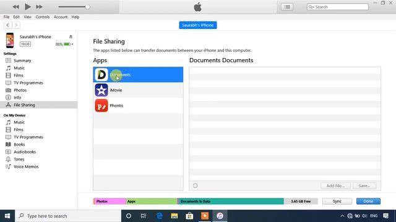
Task: Open the Edit menu
Action: pos(17,17)
